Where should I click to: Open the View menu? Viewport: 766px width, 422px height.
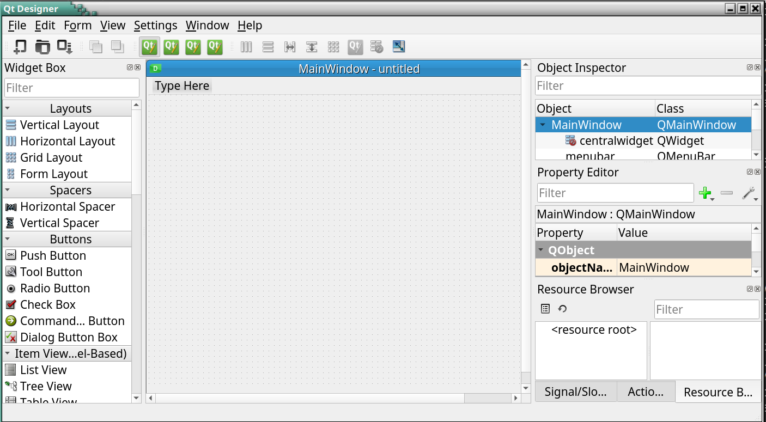[113, 25]
